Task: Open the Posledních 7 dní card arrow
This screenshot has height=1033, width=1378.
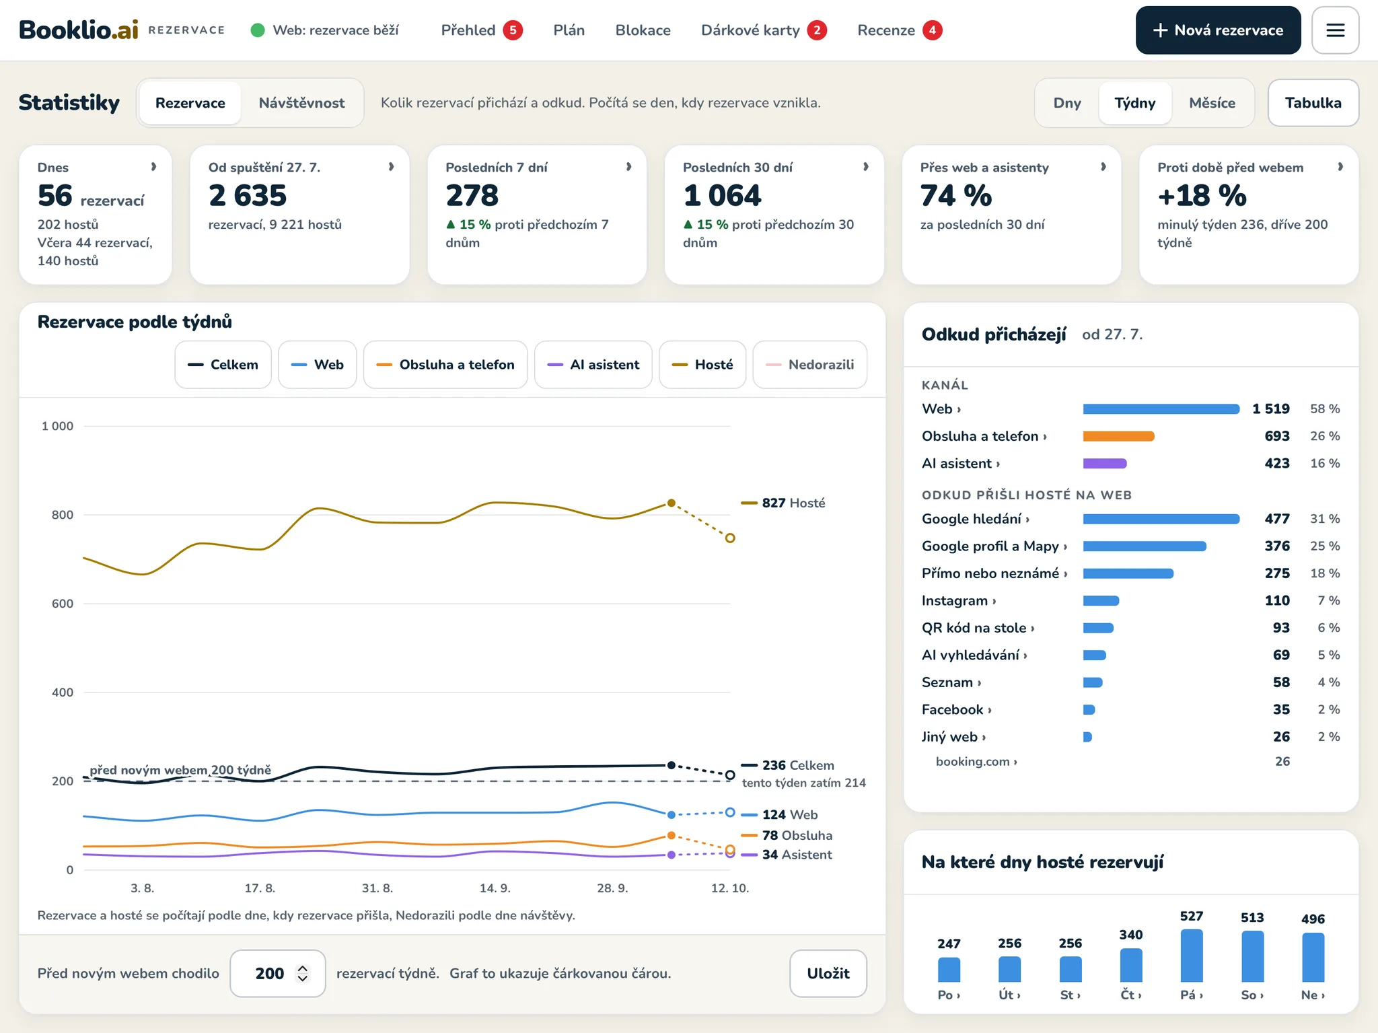Action: coord(628,167)
